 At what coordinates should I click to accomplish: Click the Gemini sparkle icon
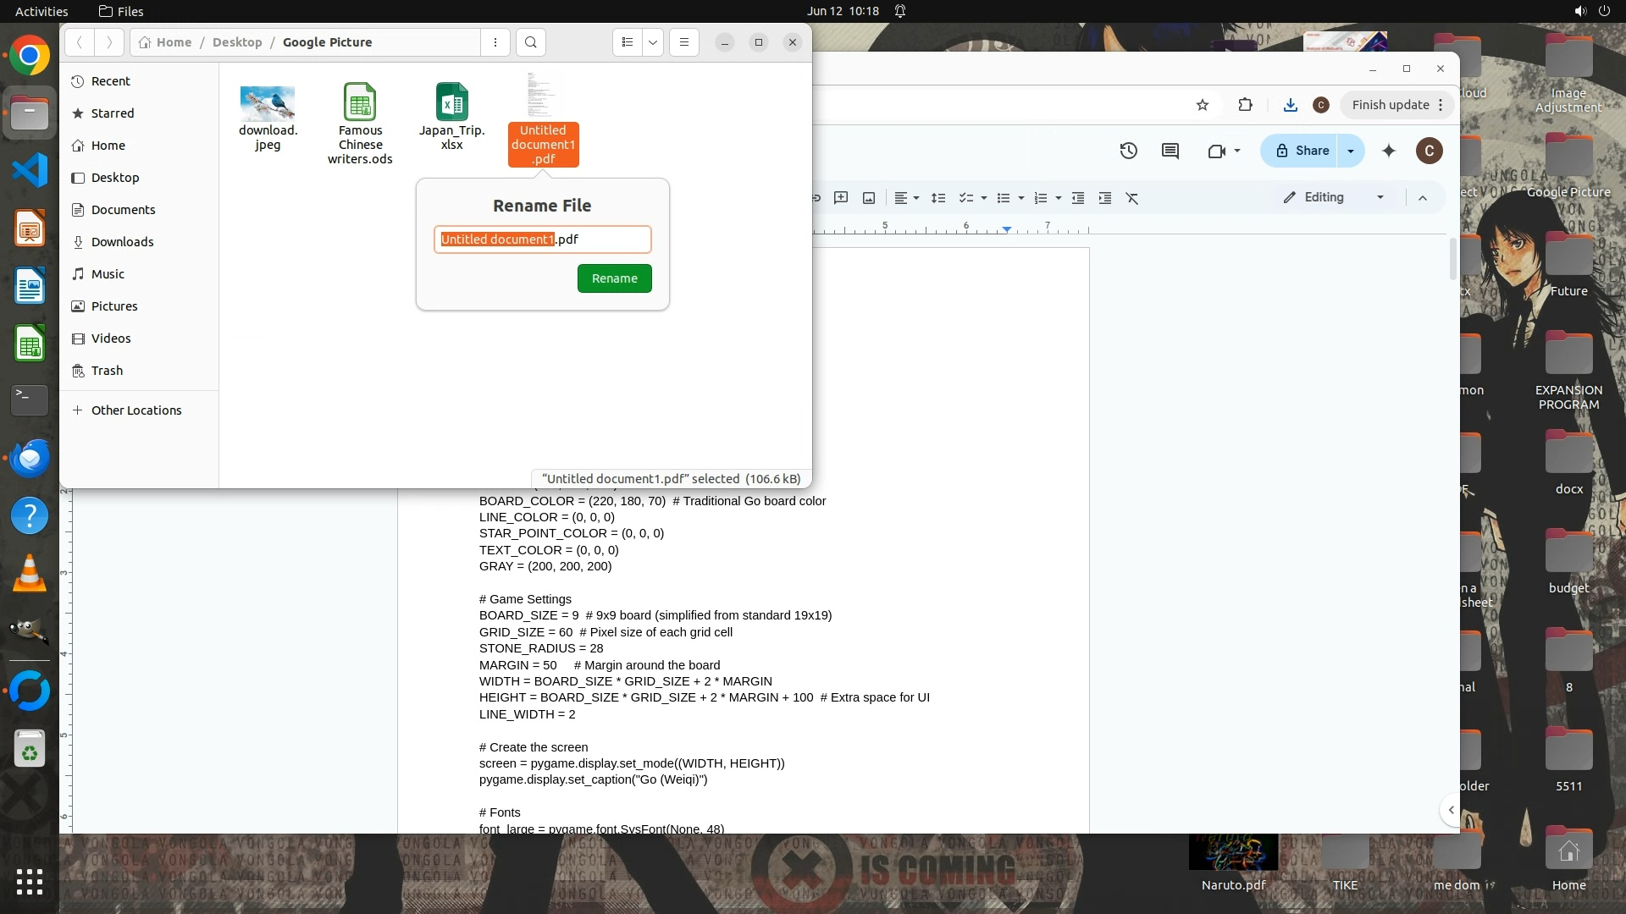1389,151
